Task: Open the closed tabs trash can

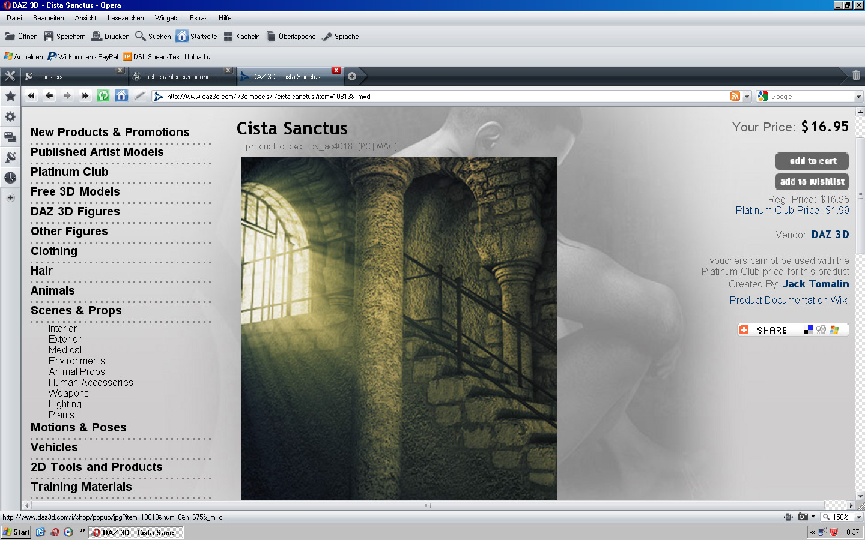Action: point(856,76)
